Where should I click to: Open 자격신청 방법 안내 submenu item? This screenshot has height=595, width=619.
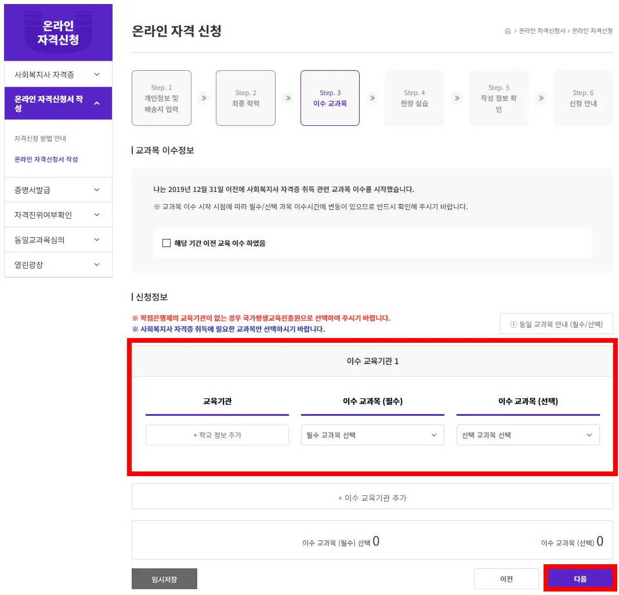(40, 139)
